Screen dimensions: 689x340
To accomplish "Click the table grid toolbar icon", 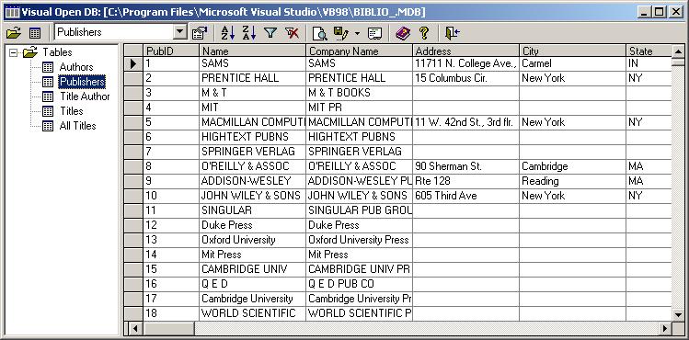I will [x=35, y=32].
